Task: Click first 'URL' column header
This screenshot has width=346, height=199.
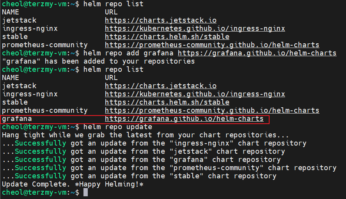Action: 111,12
